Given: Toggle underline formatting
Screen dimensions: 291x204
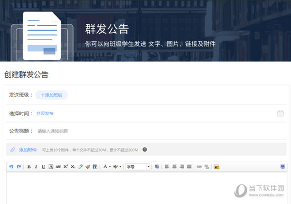Looking at the screenshot, I should (43, 166).
